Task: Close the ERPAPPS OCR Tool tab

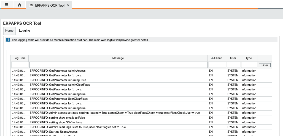Action: (68, 5)
